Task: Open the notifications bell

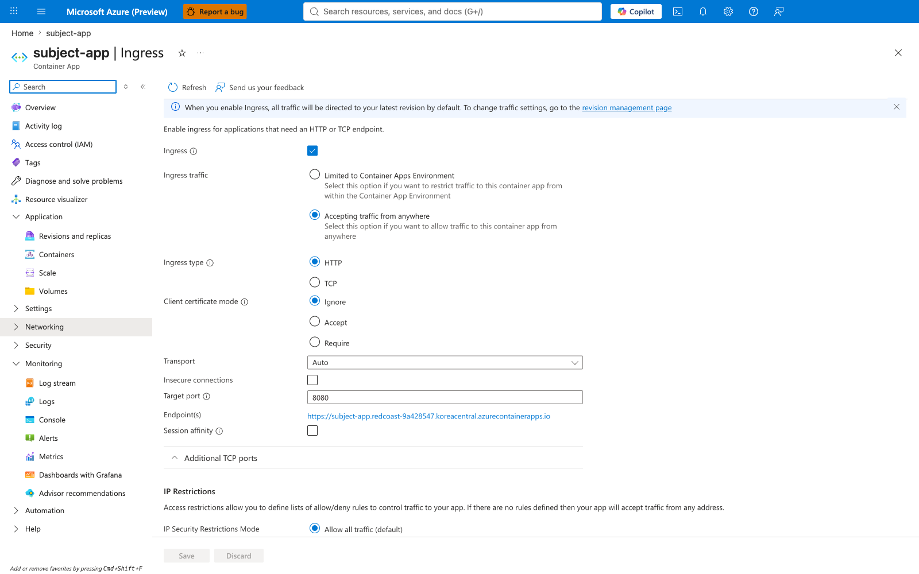Action: 703,11
